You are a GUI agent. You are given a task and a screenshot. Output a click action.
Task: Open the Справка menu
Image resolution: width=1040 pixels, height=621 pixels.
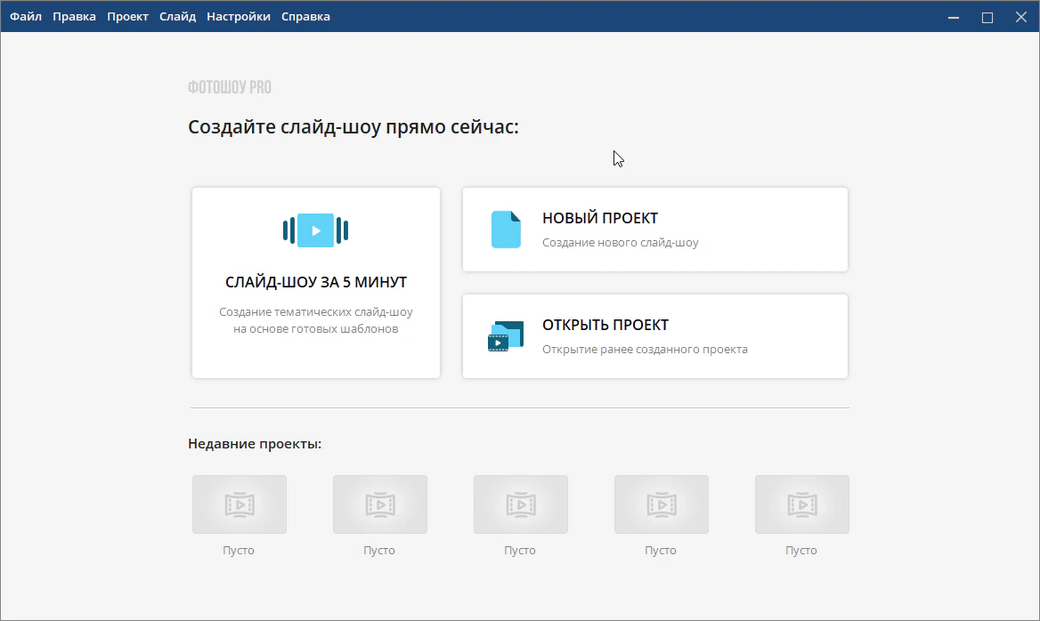click(305, 17)
